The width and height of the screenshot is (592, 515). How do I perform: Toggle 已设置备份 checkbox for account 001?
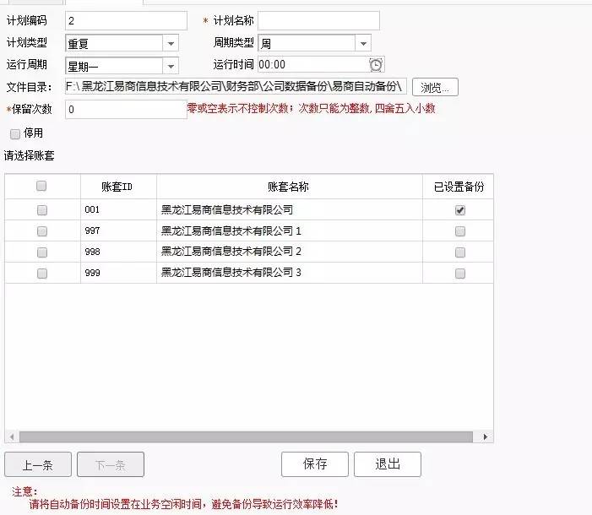click(x=460, y=210)
